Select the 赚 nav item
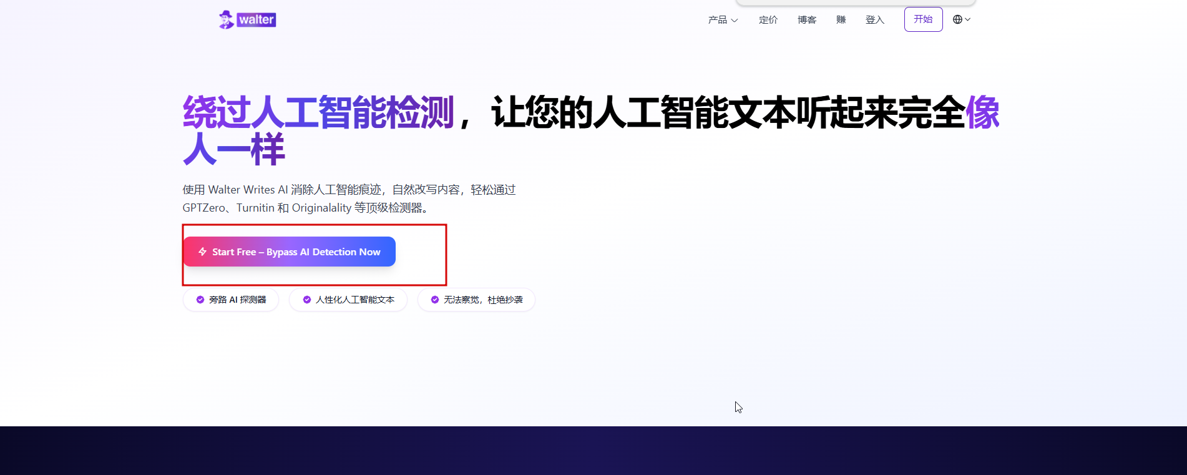Image resolution: width=1187 pixels, height=475 pixels. pos(841,20)
